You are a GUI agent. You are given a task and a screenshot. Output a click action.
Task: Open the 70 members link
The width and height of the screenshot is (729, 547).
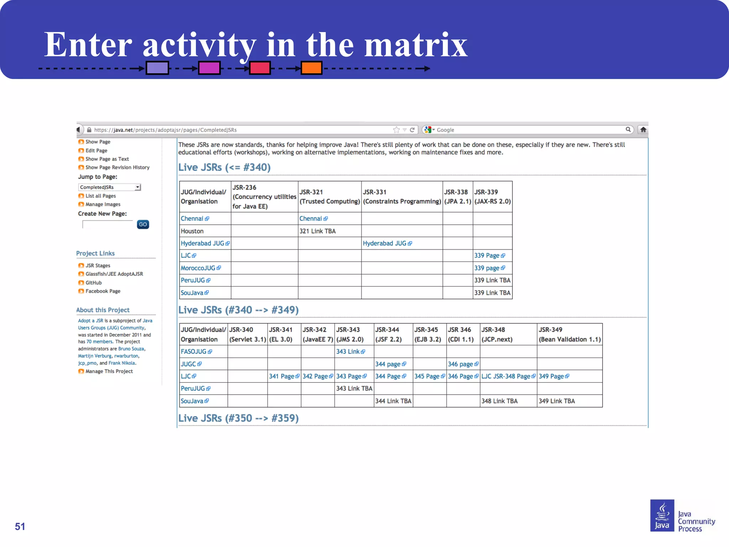(x=100, y=342)
